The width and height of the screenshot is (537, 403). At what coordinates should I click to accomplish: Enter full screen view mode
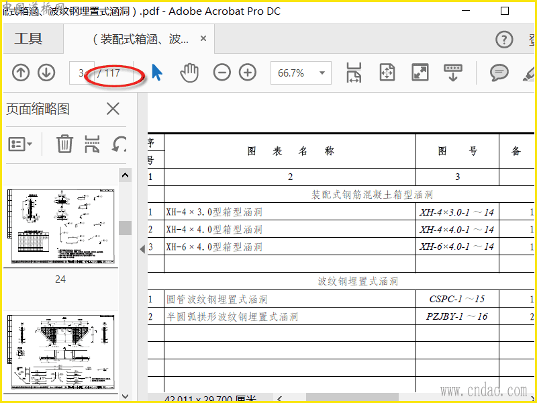pos(420,73)
